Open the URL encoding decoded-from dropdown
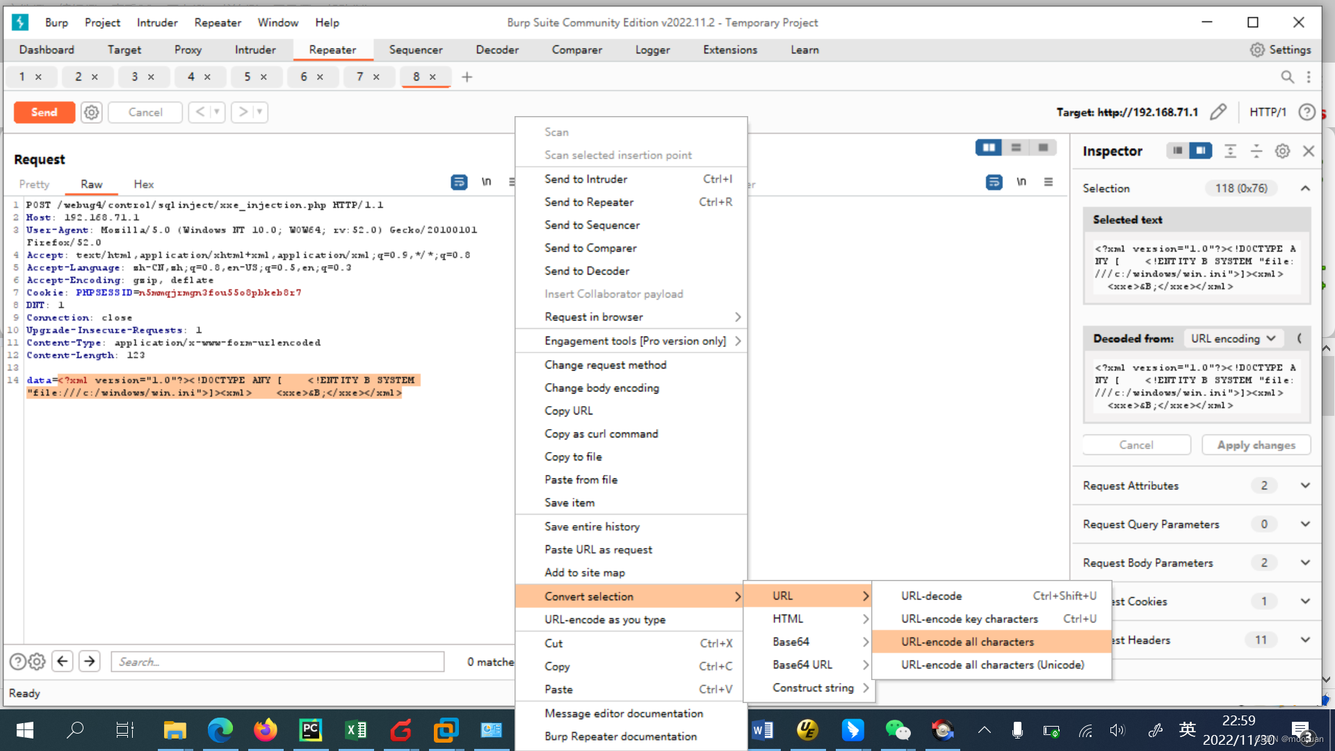 coord(1233,339)
